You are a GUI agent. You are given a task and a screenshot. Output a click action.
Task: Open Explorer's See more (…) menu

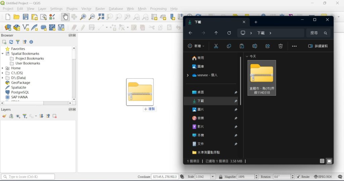(294, 46)
